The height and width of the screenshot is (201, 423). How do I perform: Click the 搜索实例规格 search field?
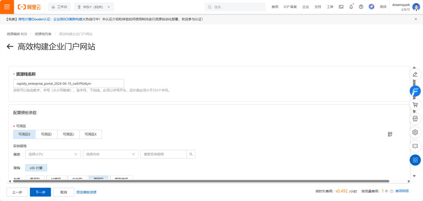click(164, 154)
